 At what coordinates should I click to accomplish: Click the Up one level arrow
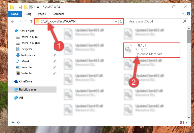click(31, 21)
